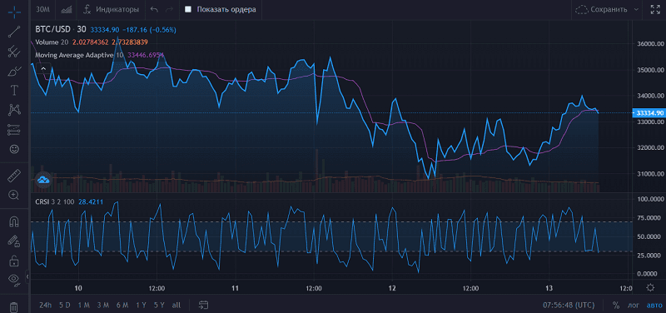
Task: Select the patterns tool
Action: 14,110
